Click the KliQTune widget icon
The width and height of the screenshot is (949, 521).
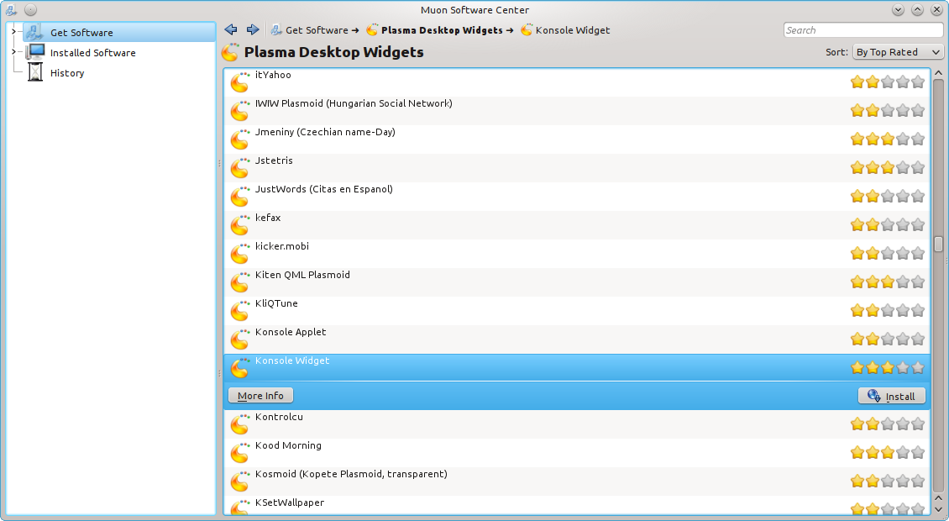240,310
